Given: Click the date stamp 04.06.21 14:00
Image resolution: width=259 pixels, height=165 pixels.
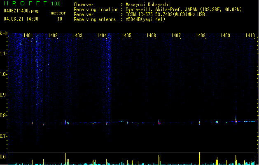Looking at the screenshot, I should coord(21,19).
